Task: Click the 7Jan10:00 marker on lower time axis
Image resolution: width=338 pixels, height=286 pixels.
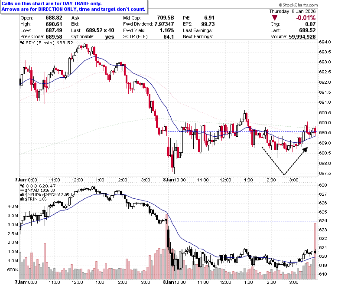Action: [26, 283]
